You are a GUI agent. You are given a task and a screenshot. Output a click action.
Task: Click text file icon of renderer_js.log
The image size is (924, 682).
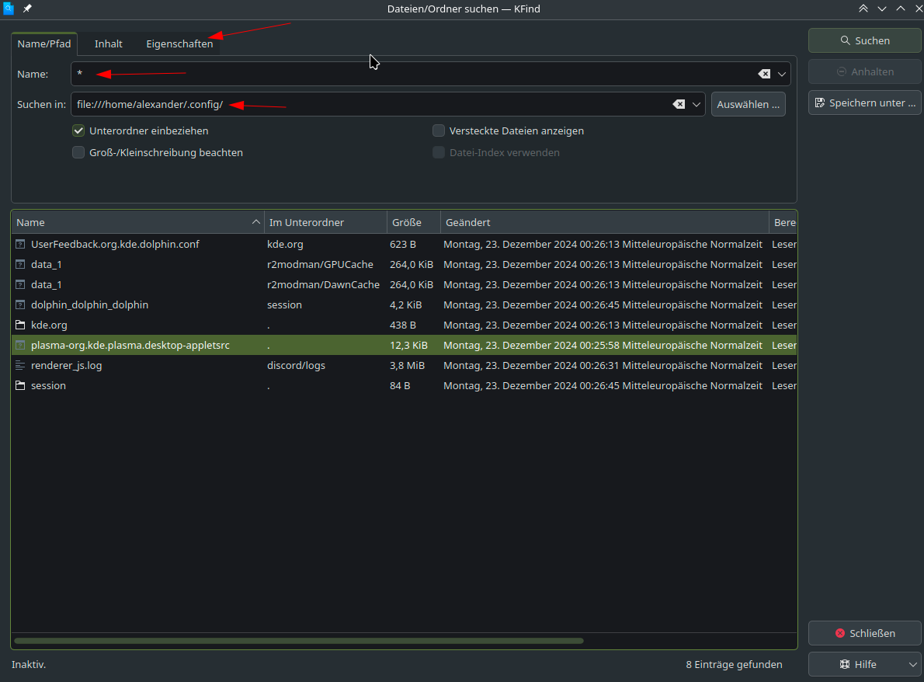click(x=20, y=365)
